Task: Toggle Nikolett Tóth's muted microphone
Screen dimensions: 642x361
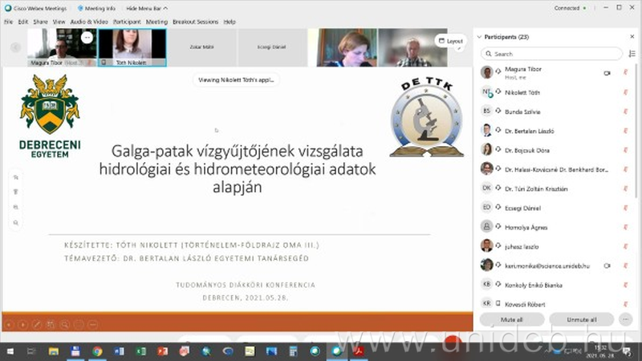Action: [x=625, y=92]
